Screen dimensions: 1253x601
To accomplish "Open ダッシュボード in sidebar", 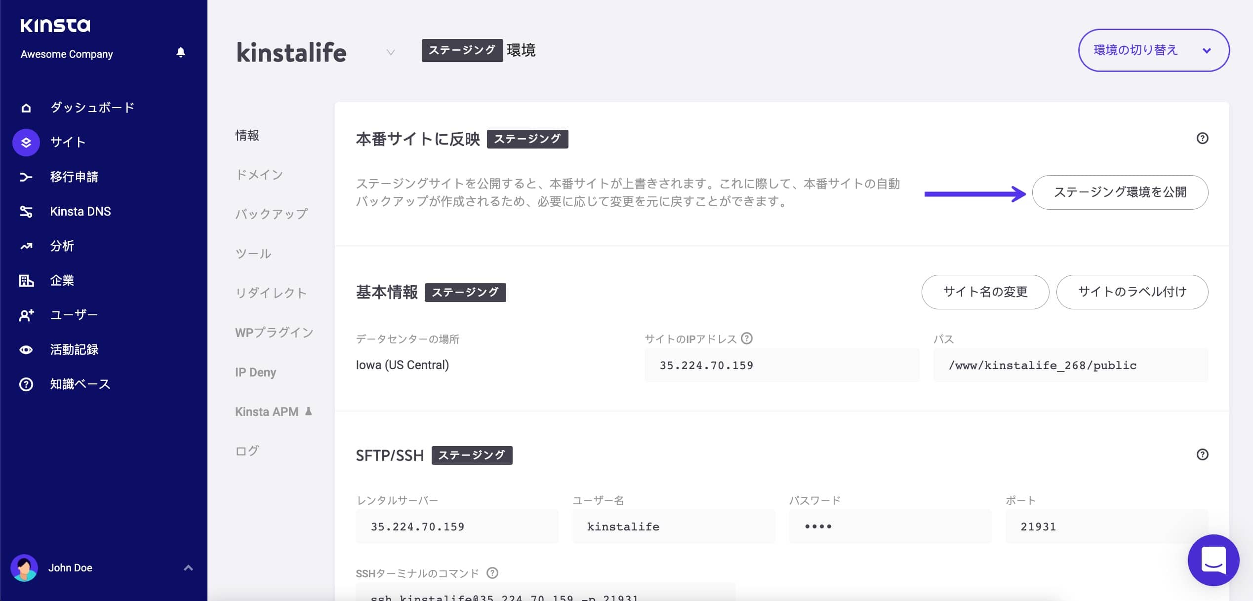I will click(x=92, y=108).
